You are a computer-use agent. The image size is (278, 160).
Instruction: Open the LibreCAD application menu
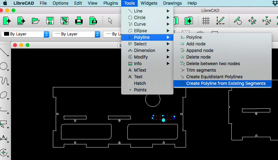point(23,3)
